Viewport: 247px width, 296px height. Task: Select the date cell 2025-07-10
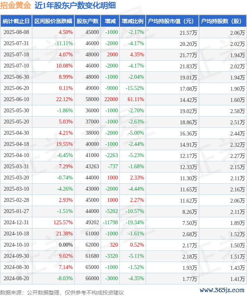pos(17,66)
